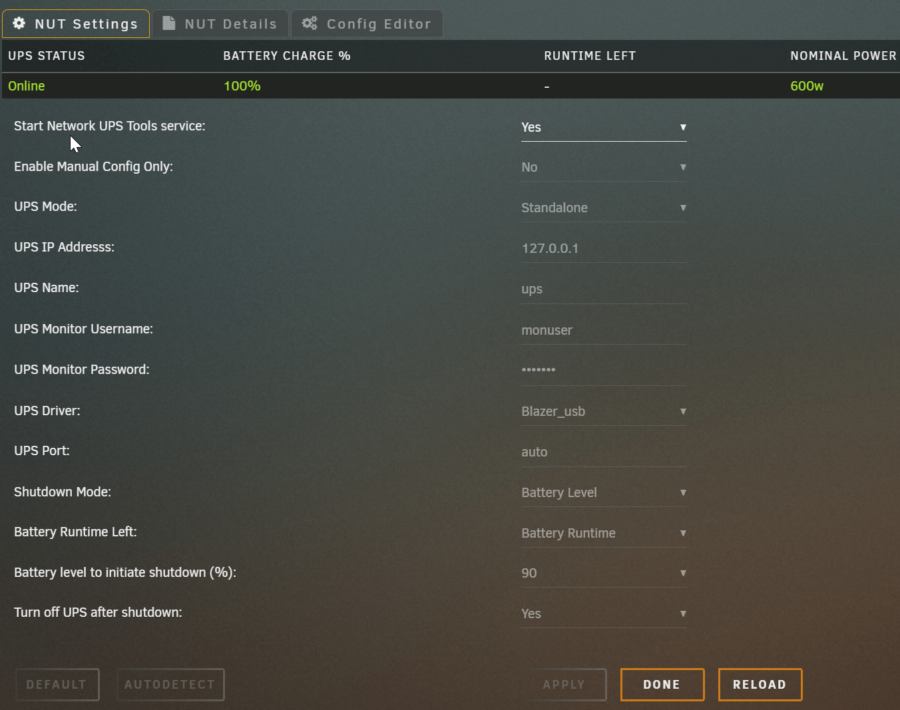Open the UPS Driver dropdown

coord(604,411)
